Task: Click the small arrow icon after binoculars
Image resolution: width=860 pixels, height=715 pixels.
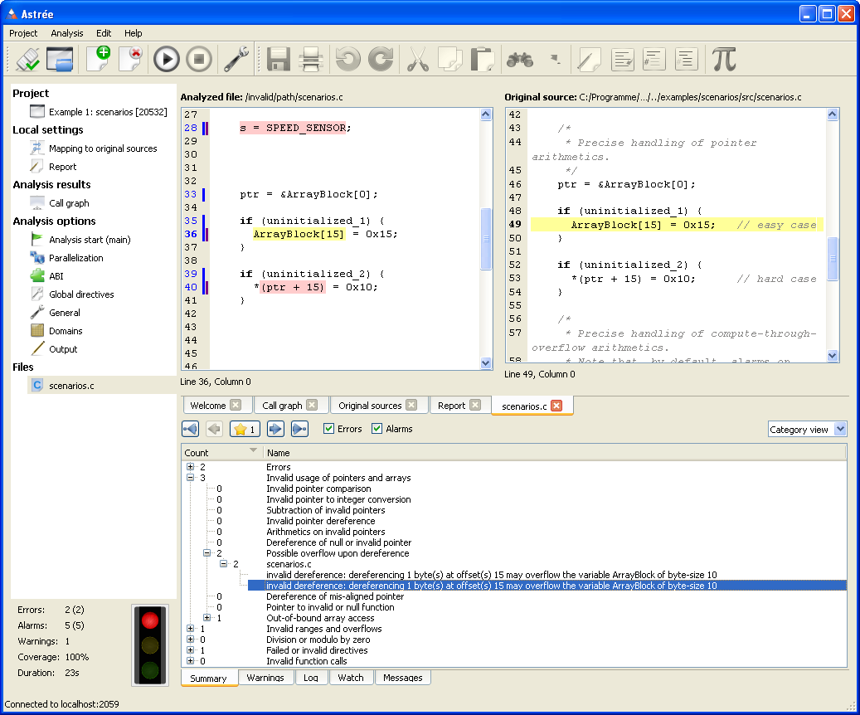Action: click(555, 58)
